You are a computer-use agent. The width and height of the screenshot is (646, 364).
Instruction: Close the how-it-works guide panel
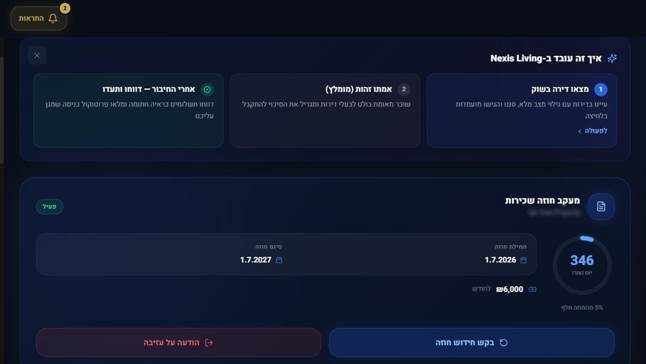click(x=37, y=55)
